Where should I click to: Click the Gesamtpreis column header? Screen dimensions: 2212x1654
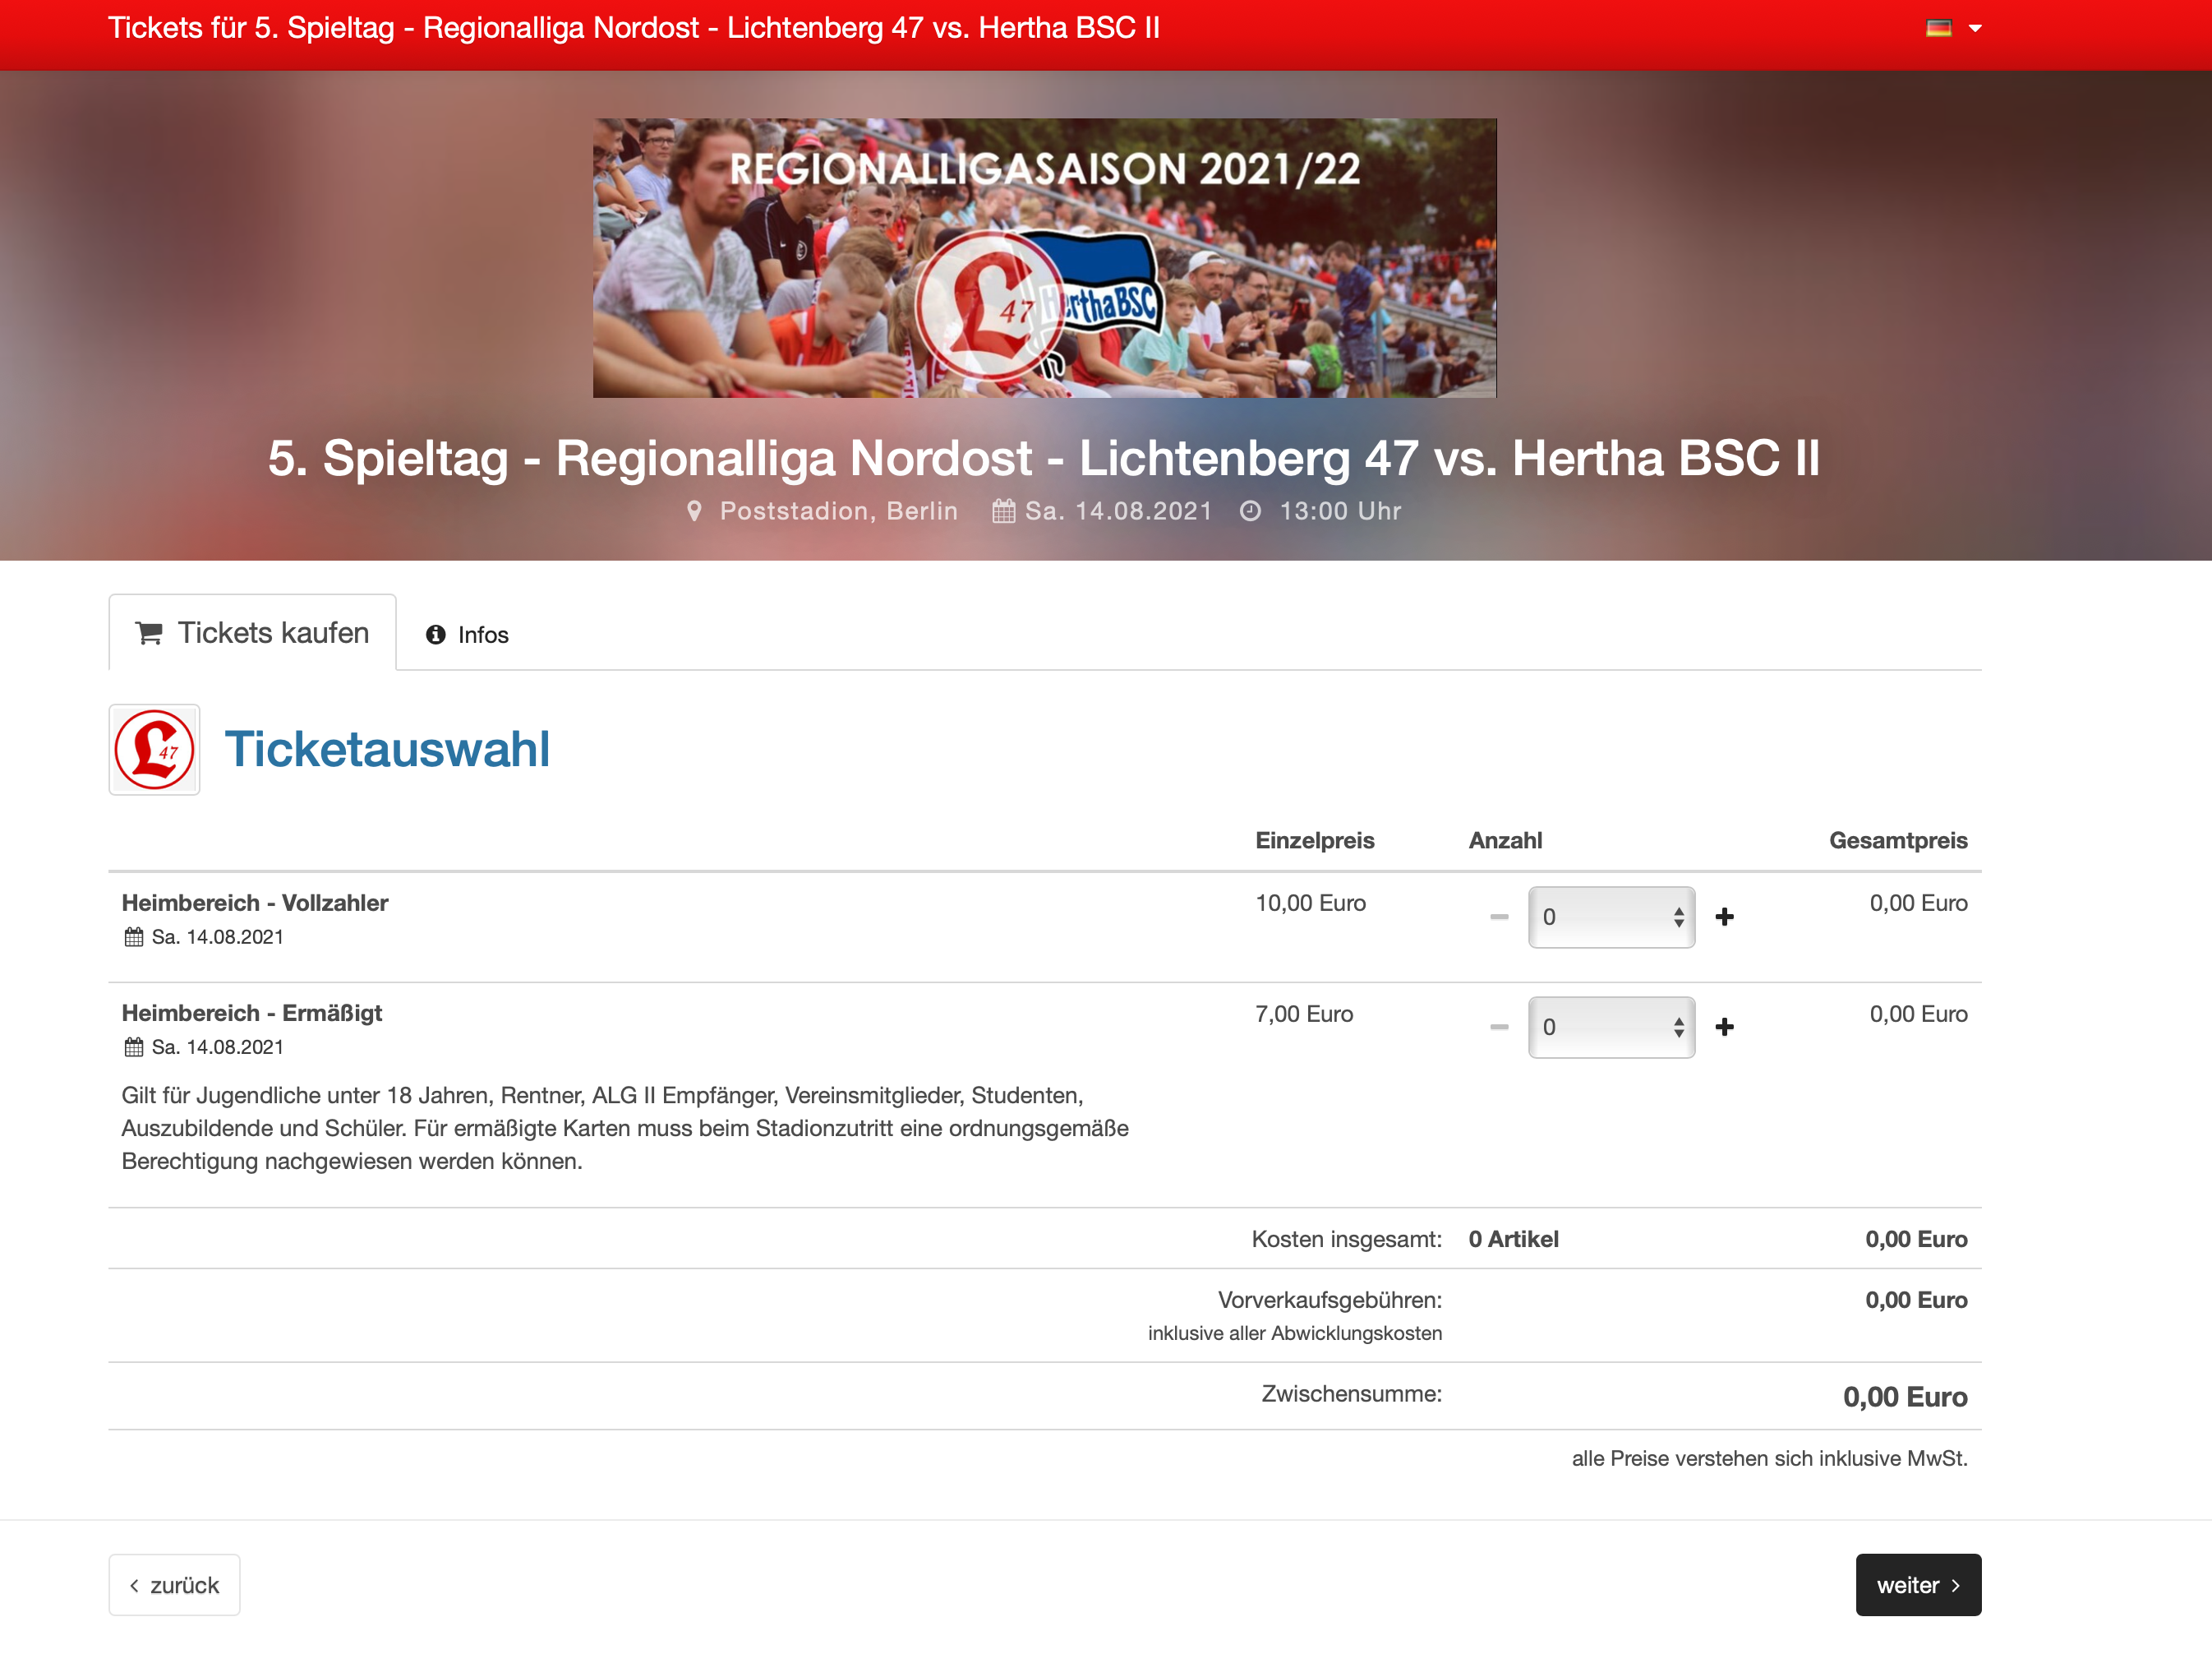point(1898,840)
